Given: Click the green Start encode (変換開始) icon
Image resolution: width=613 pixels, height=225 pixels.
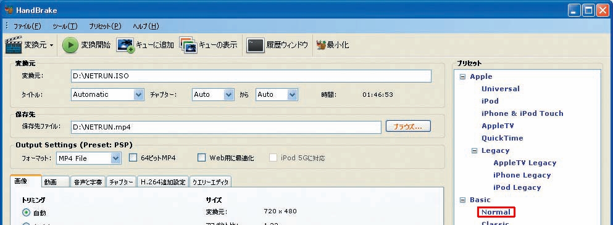Looking at the screenshot, I should [70, 45].
